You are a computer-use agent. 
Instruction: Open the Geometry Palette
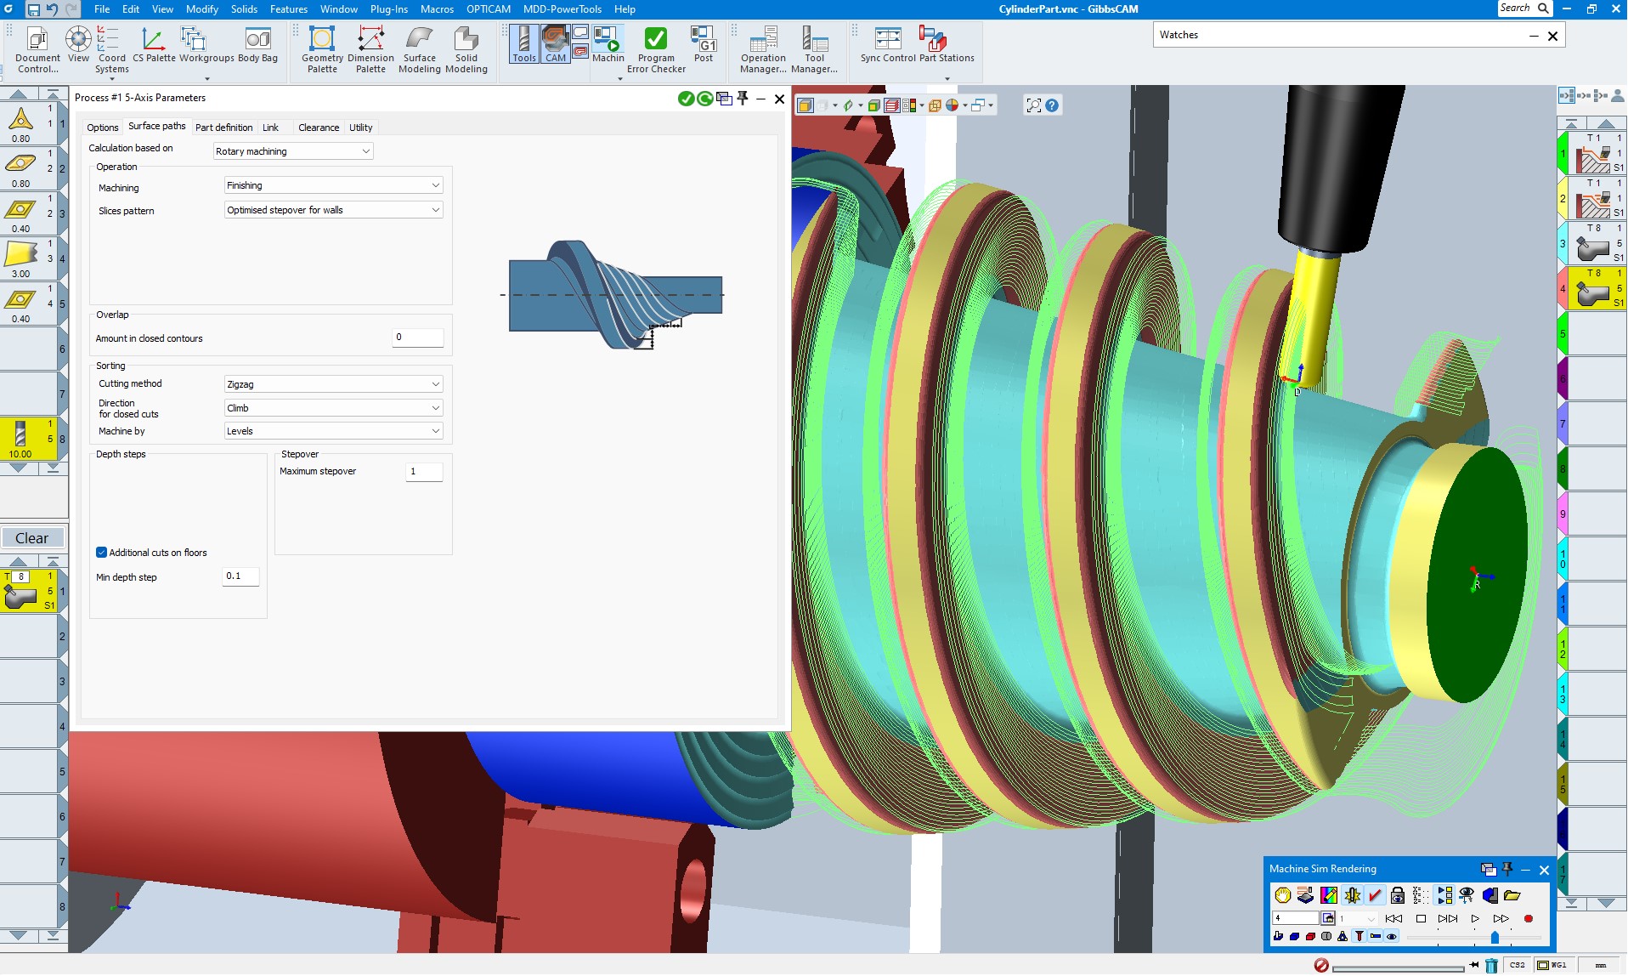pos(322,48)
